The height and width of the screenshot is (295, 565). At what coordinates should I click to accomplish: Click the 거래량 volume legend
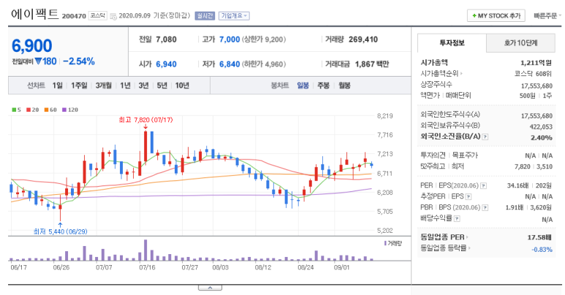coord(393,243)
